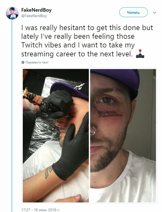Click the nose ring in the selfie
Viewport: 162px width, 212px height.
93,131
